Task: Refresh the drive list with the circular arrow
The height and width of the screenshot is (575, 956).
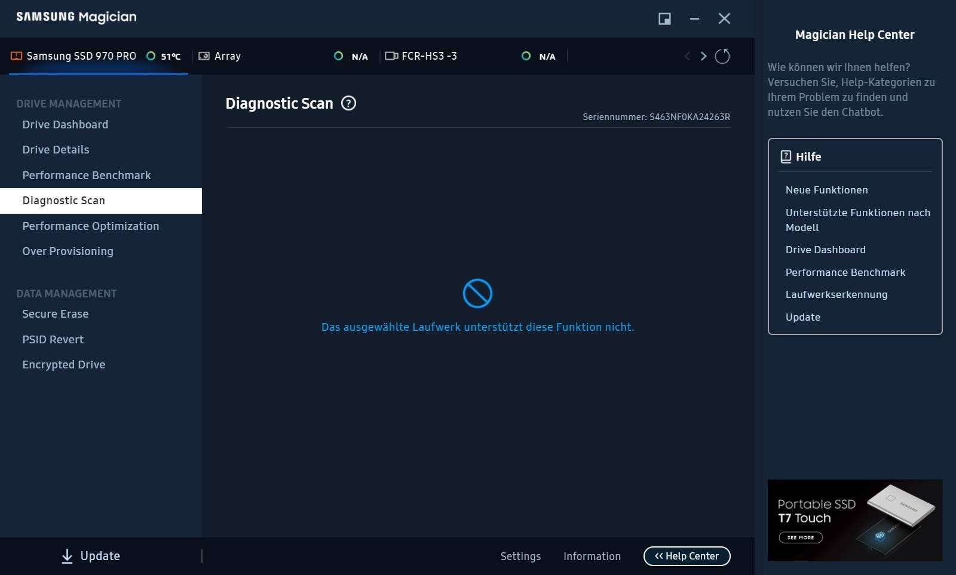Action: 722,56
